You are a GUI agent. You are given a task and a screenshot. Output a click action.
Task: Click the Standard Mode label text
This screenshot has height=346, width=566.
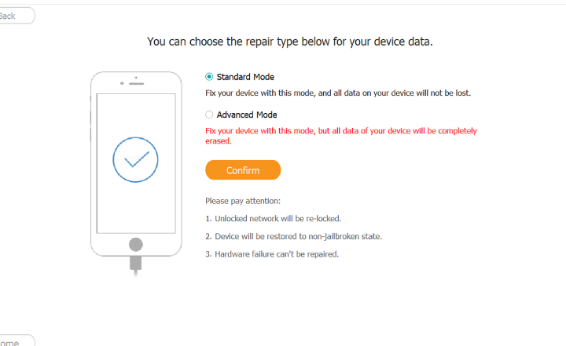pyautogui.click(x=245, y=77)
